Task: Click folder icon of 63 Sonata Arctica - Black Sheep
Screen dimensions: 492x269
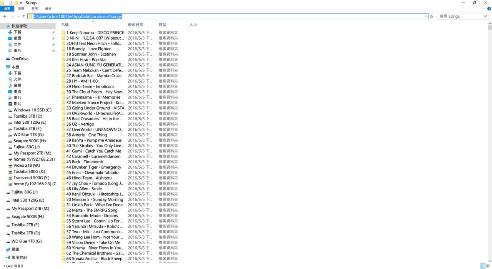Action: pyautogui.click(x=63, y=259)
